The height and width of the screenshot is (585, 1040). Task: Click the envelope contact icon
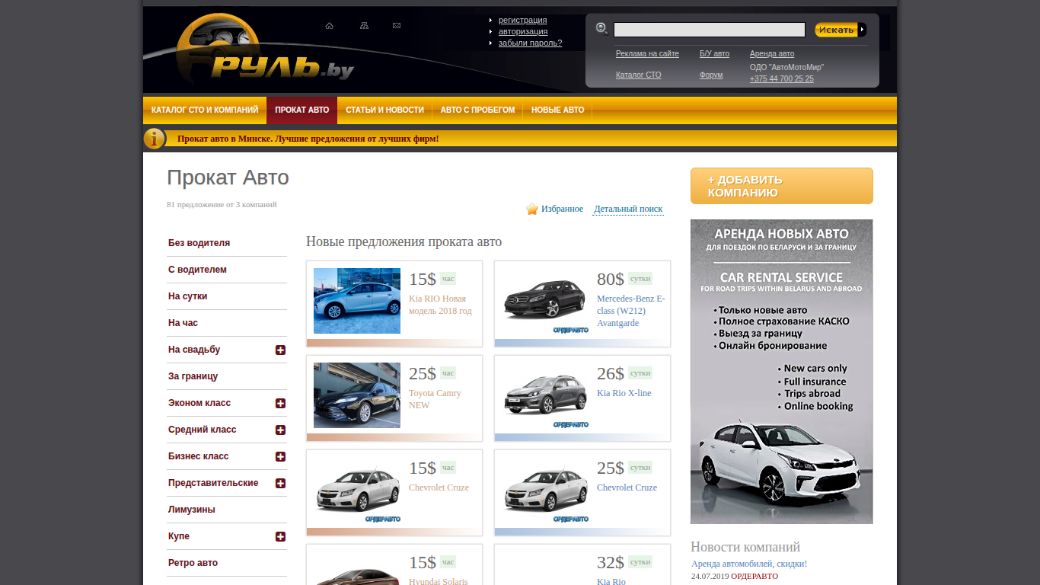397,26
